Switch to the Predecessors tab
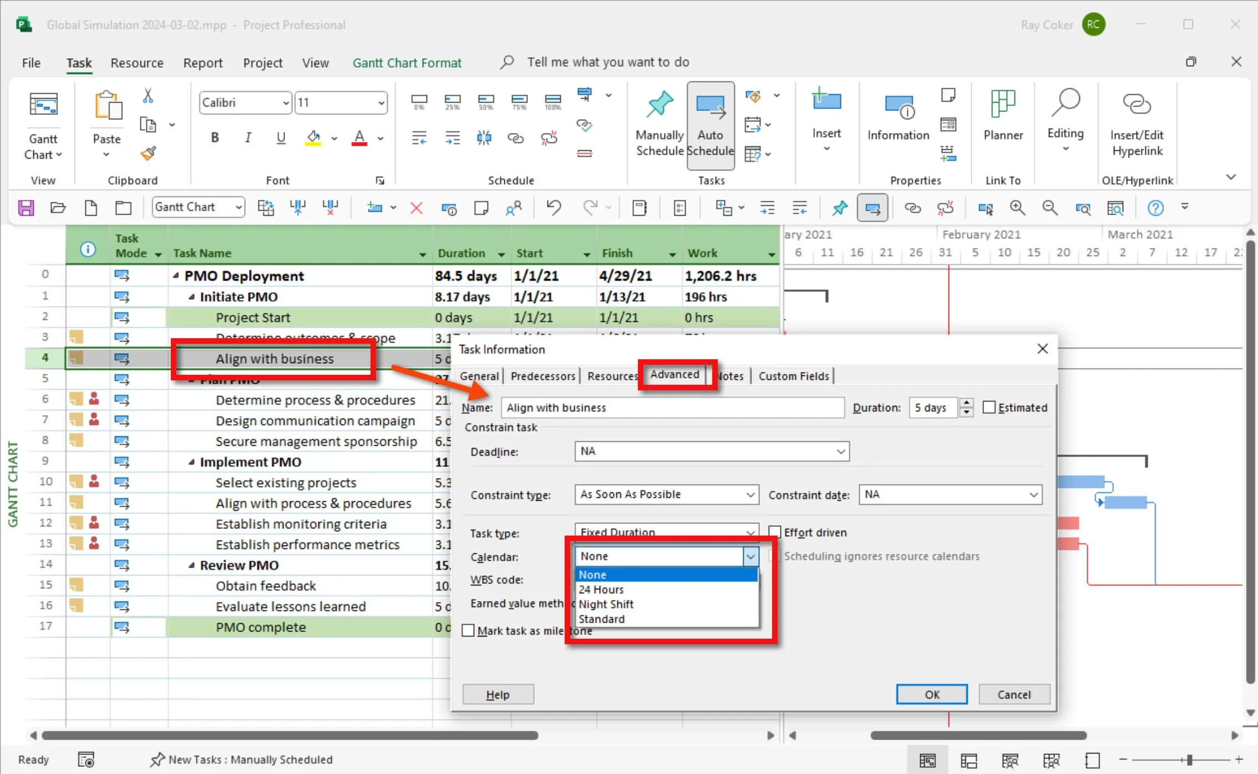Viewport: 1258px width, 774px height. 542,376
